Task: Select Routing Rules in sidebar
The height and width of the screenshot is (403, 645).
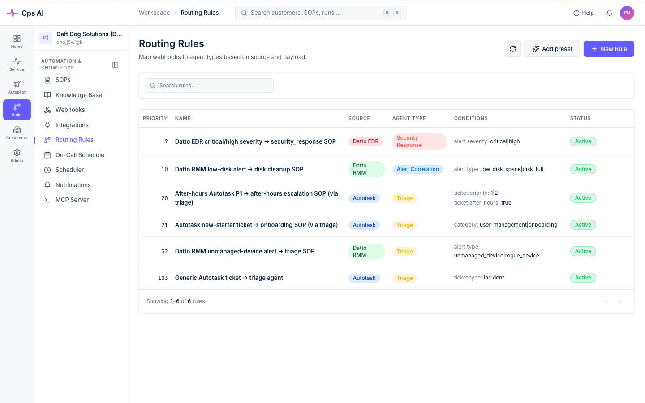Action: (81, 140)
